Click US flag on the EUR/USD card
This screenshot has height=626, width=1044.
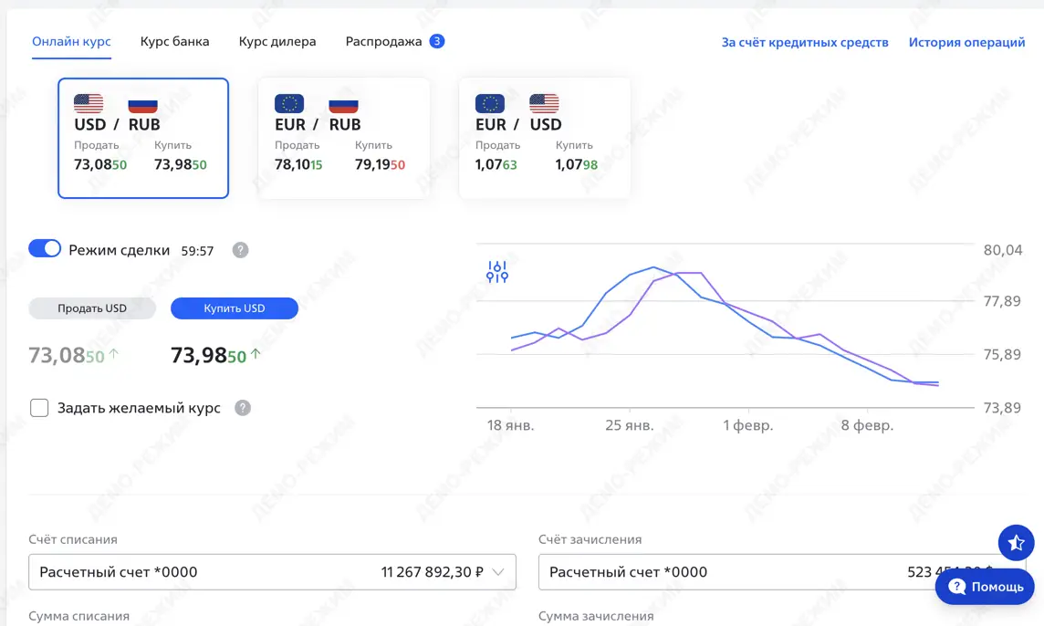coord(544,104)
